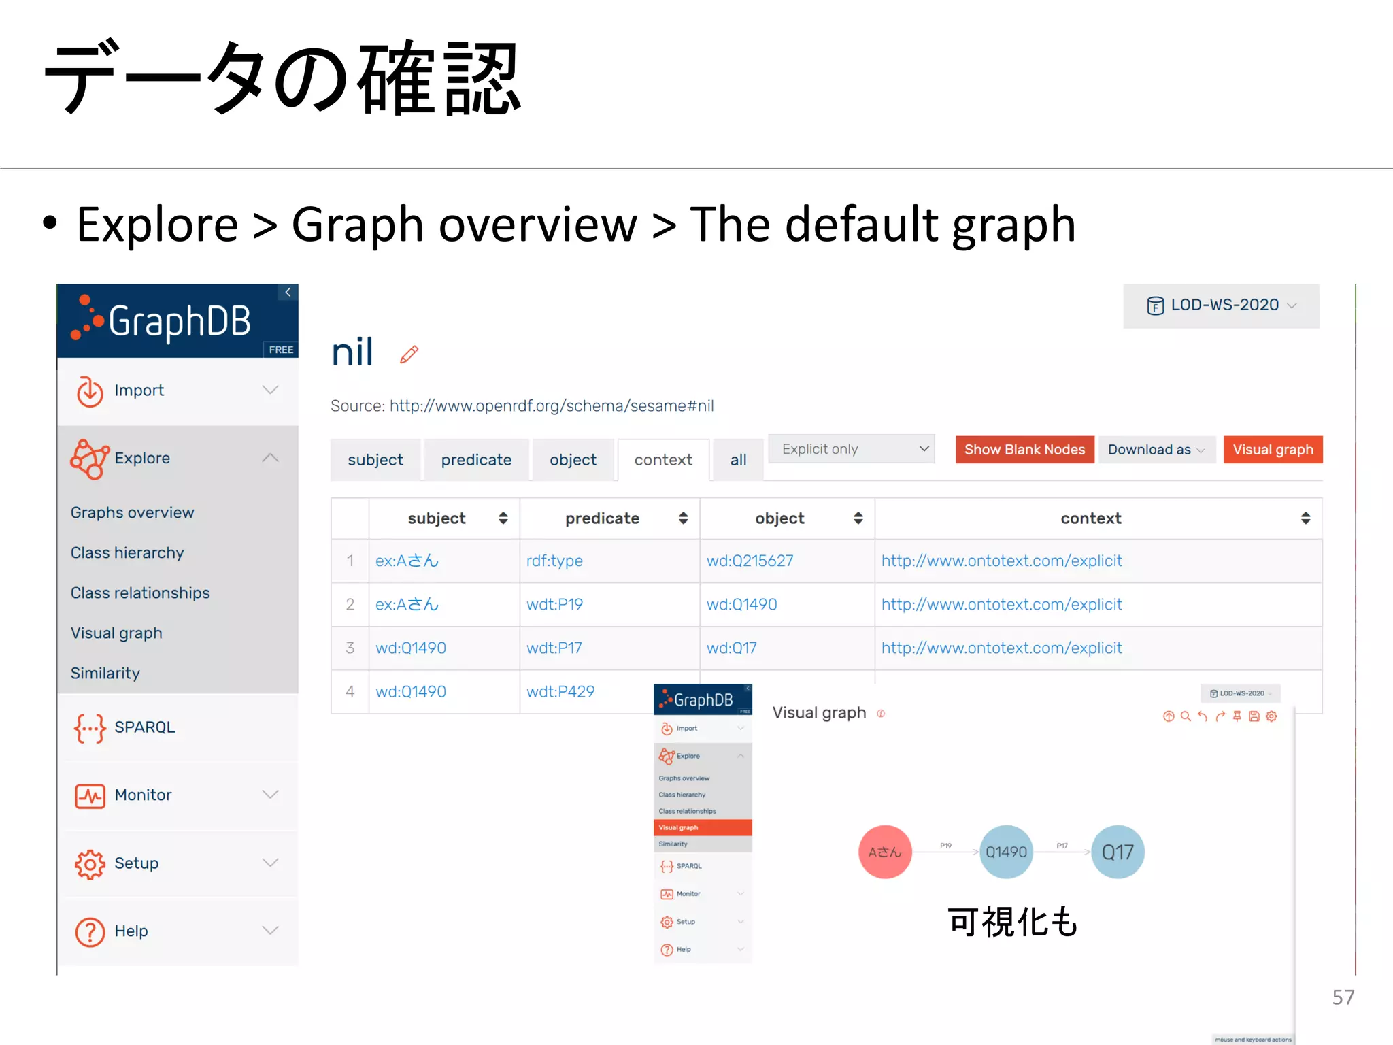Open the wd:Q215627 object link
The width and height of the screenshot is (1393, 1045).
click(750, 561)
